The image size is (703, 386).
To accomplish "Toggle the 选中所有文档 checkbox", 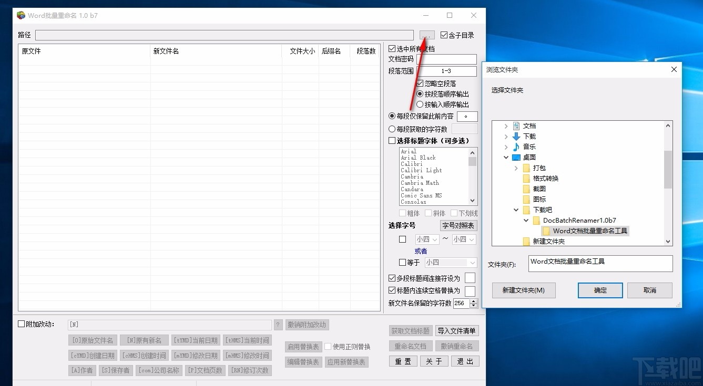I will coord(391,48).
